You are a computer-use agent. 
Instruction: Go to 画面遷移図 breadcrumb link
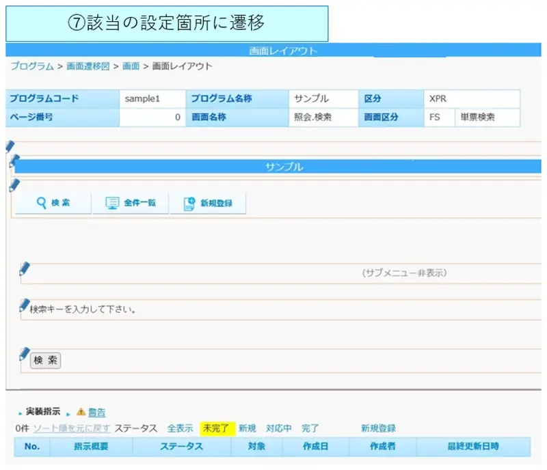88,66
